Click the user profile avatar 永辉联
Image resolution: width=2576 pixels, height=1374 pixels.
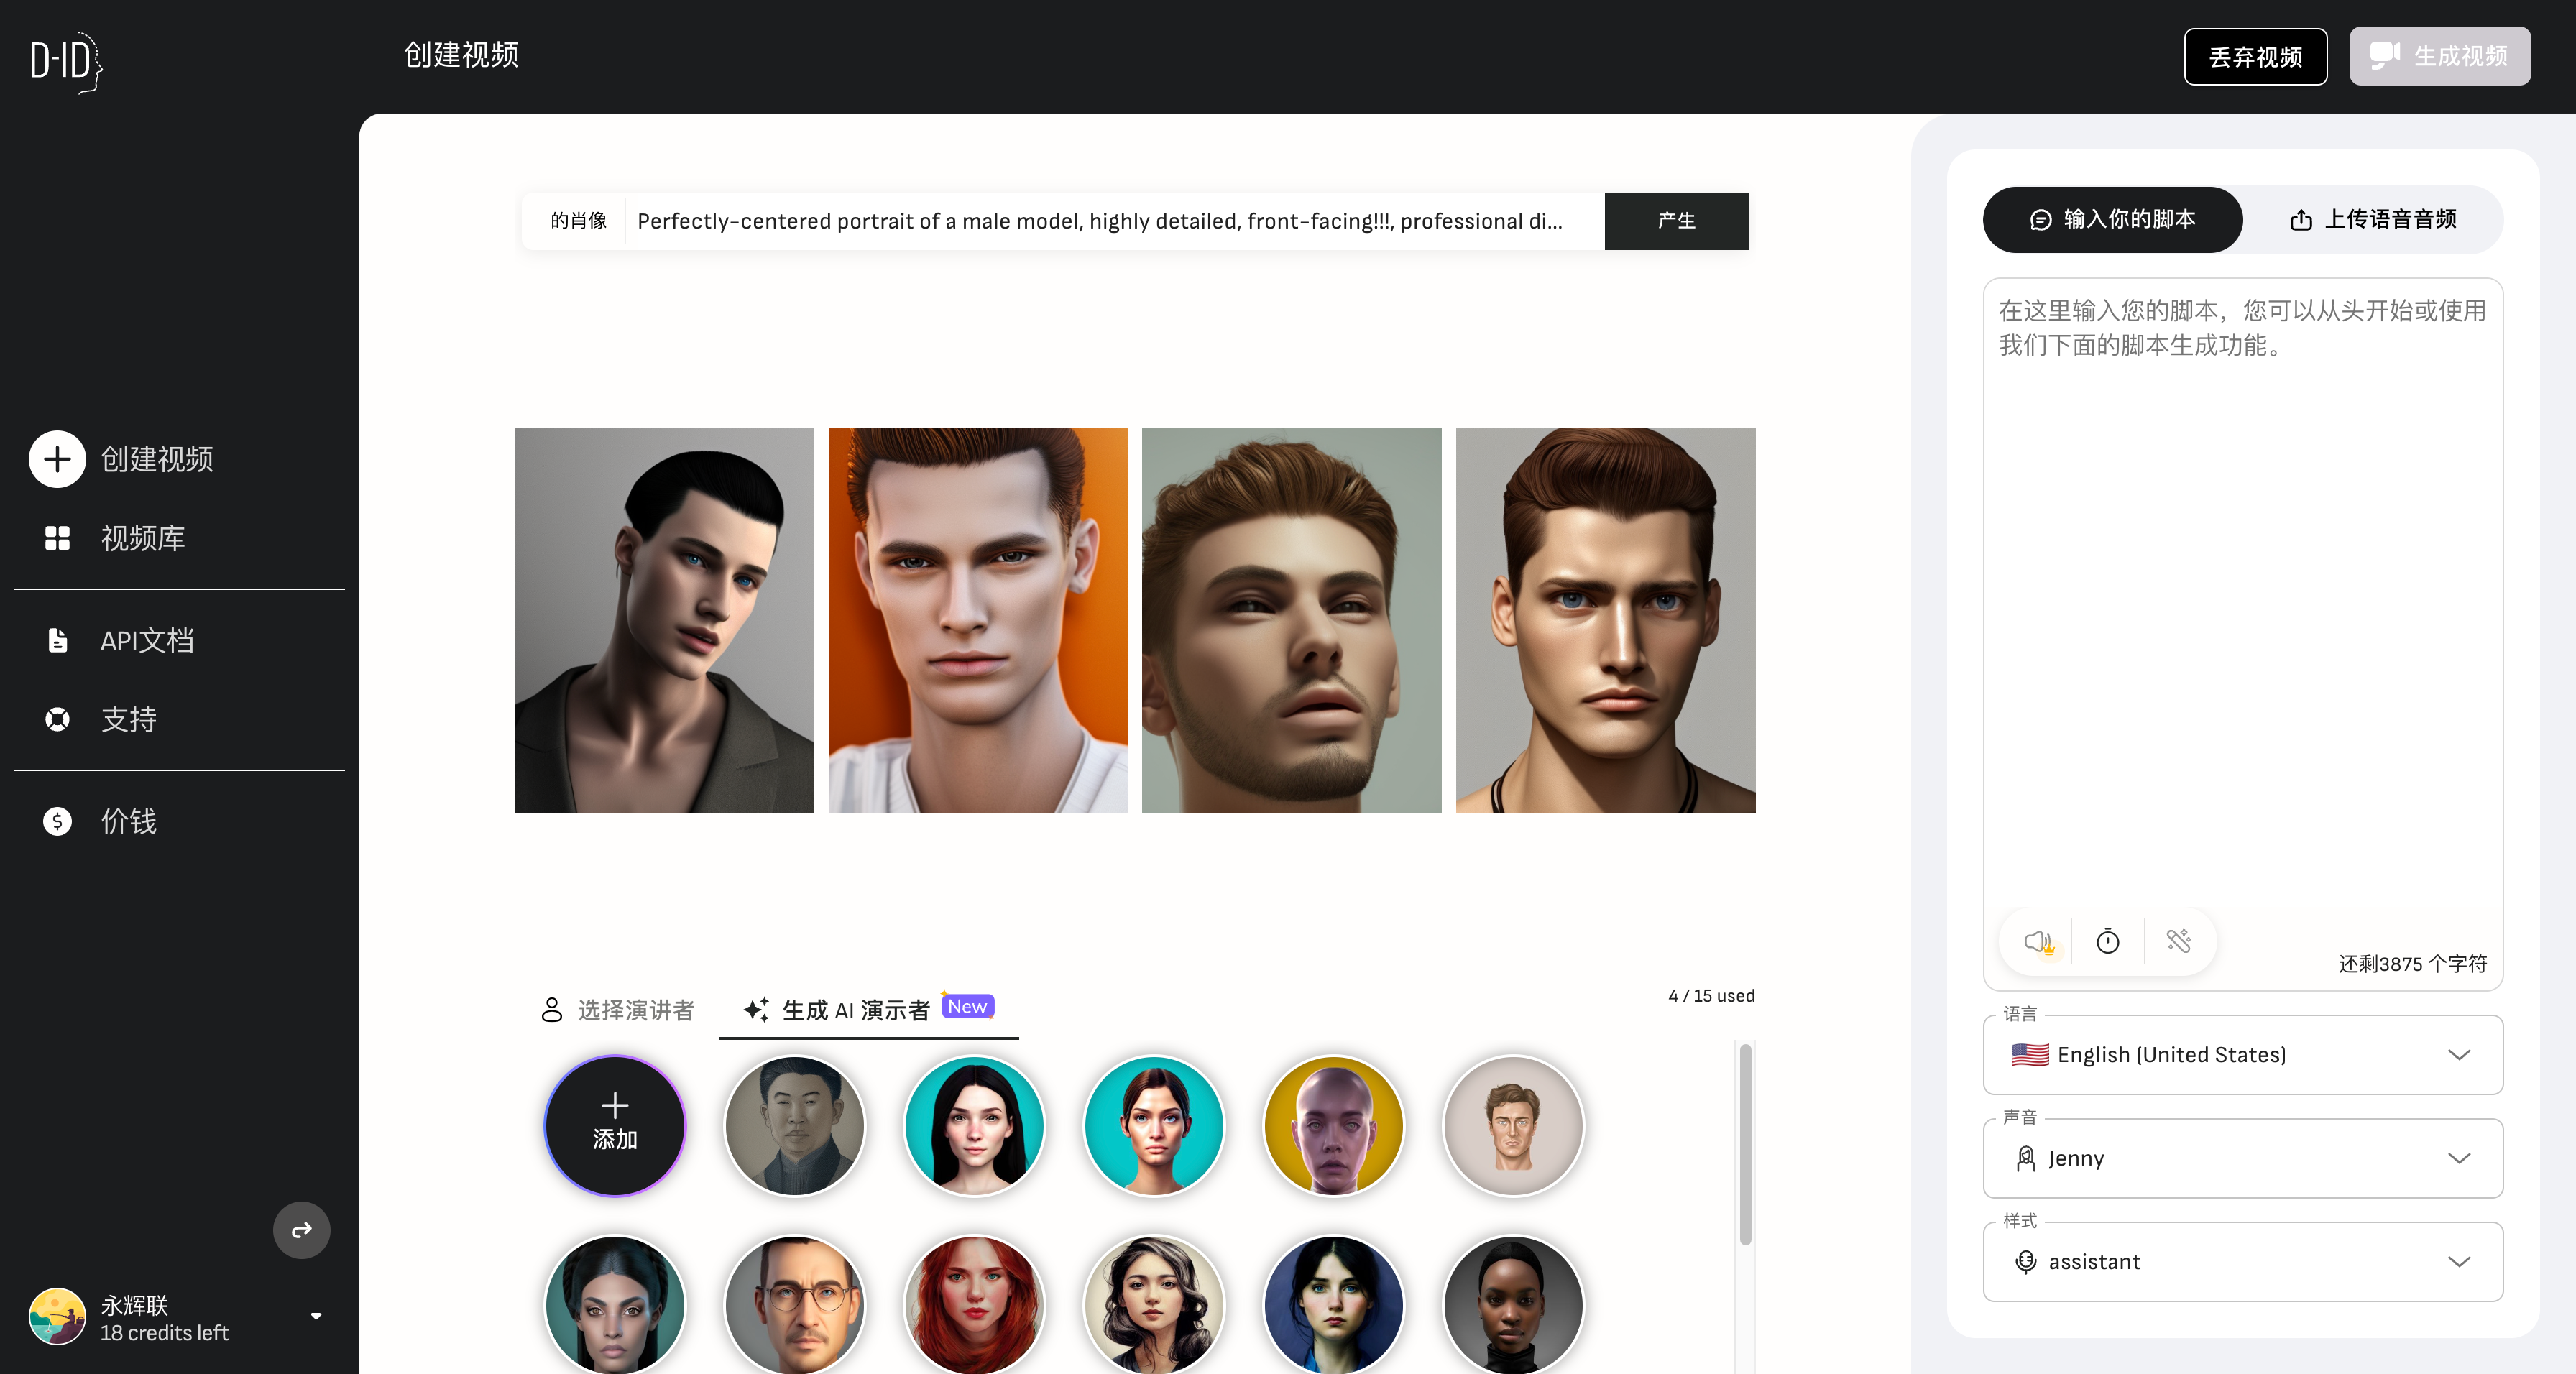(57, 1316)
